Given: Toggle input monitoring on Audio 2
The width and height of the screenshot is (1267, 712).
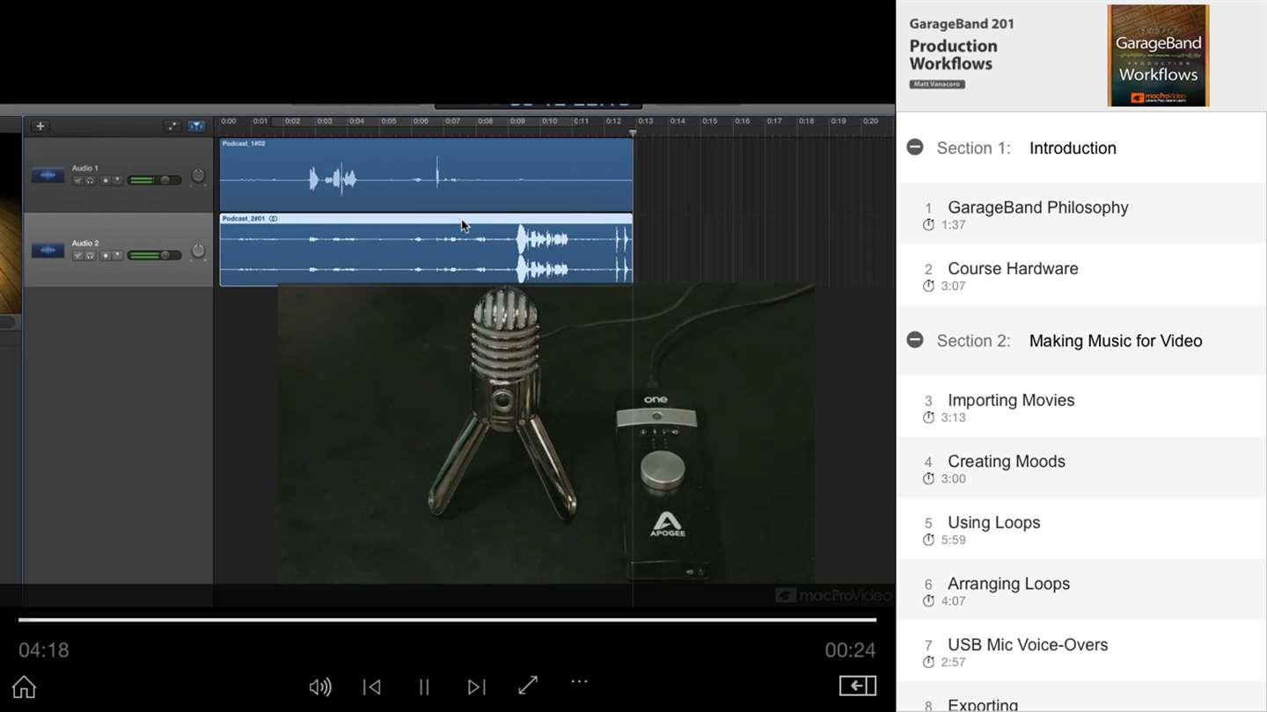Looking at the screenshot, I should tap(117, 256).
